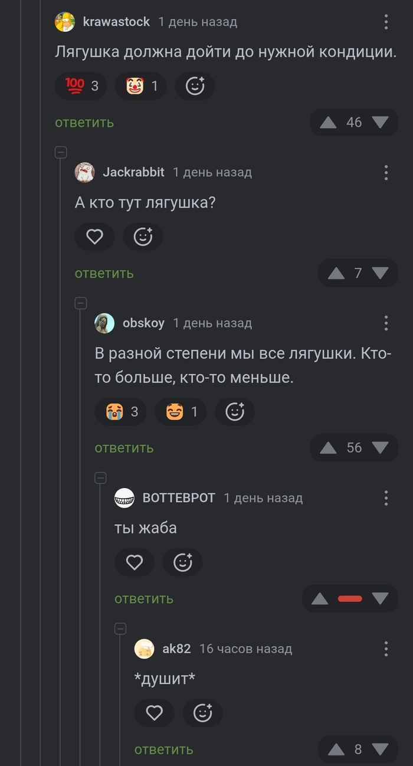Viewport: 413px width, 766px height.
Task: Open three-dot menu on obskoy's comment
Action: point(386,323)
